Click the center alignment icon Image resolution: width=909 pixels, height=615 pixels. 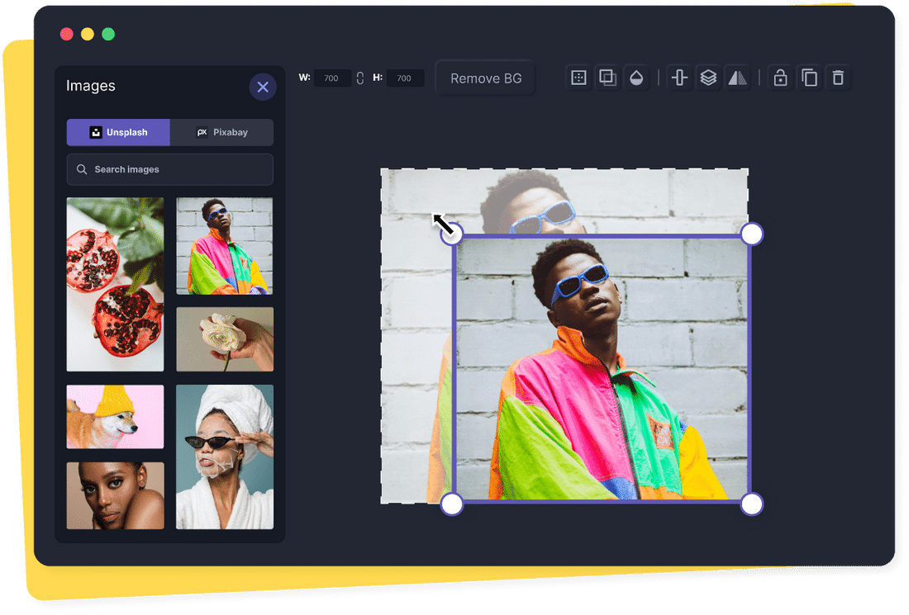678,77
